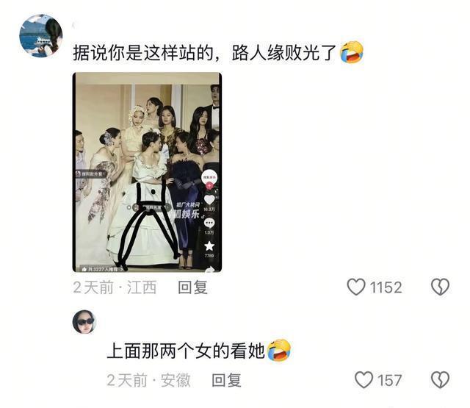Open first commenter's boat-scene avatar
This screenshot has height=408, width=470.
[x=41, y=36]
